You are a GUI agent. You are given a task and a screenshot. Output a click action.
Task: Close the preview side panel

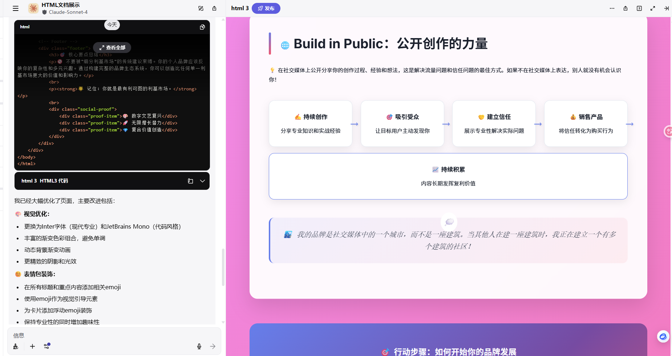[x=667, y=8]
